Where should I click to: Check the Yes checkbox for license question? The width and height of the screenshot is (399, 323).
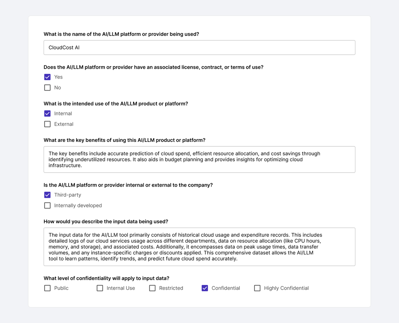point(47,77)
